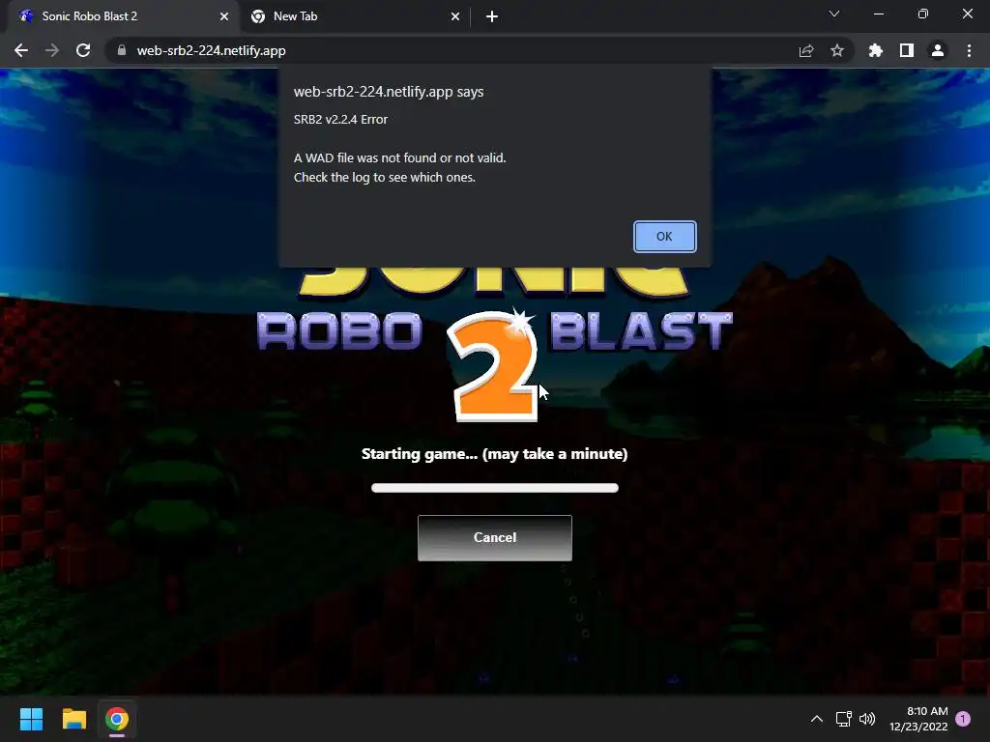Click the Chrome taskbar icon
990x742 pixels.
tap(117, 719)
